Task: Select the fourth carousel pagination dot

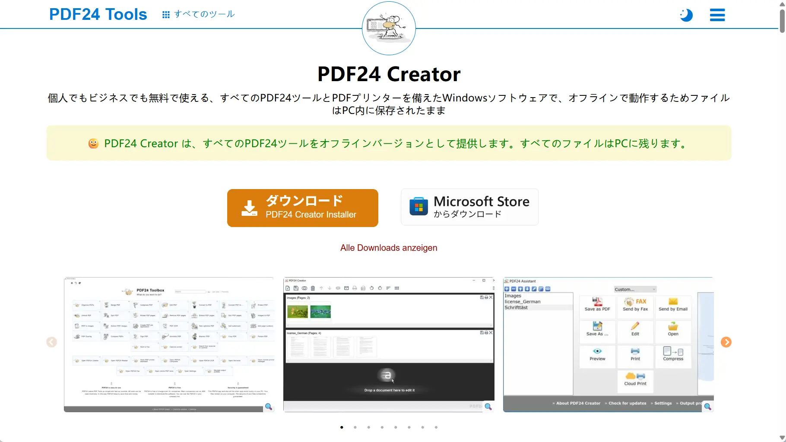Action: coord(382,427)
